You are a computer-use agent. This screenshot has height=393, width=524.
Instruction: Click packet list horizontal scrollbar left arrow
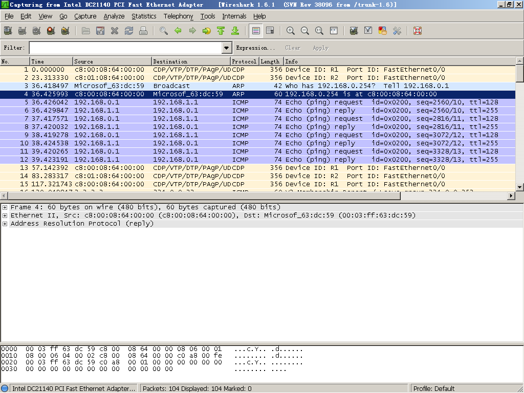pyautogui.click(x=4, y=196)
